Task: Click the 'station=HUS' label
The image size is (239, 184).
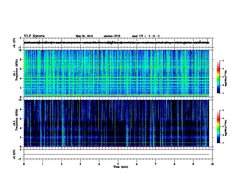Action: pos(112,36)
